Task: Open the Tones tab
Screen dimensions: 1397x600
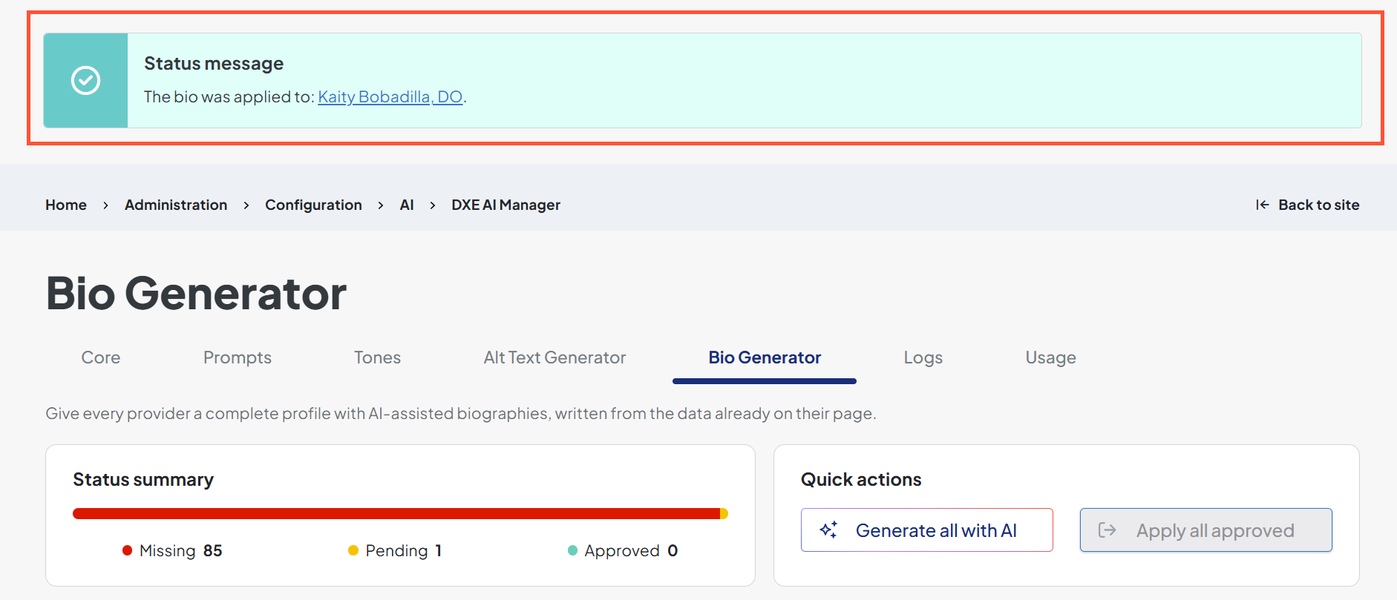Action: [x=377, y=357]
